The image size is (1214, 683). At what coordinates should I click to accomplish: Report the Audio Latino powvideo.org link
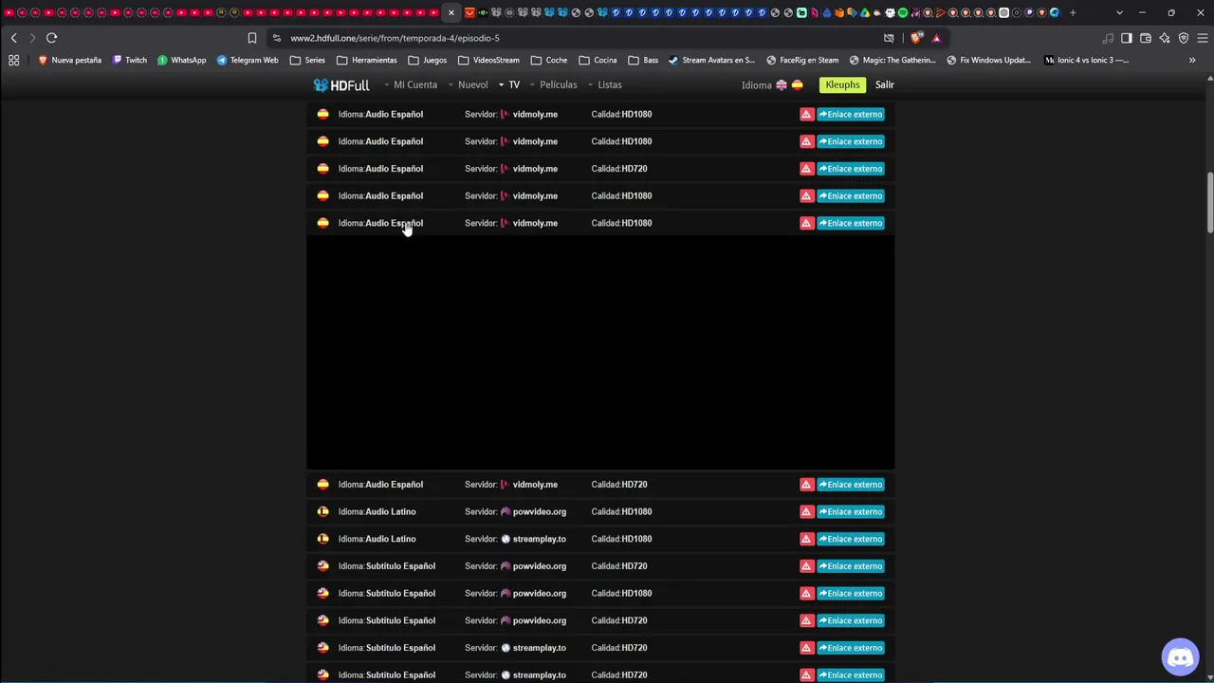click(x=806, y=511)
